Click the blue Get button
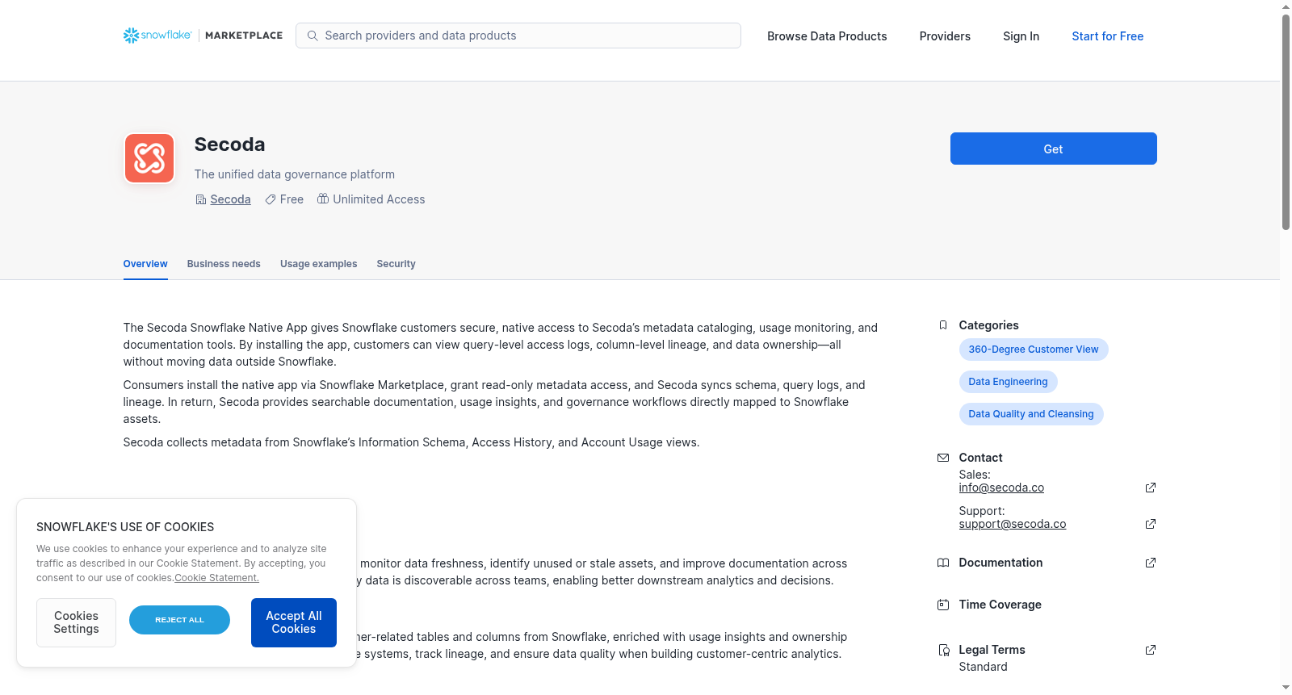 (1053, 149)
